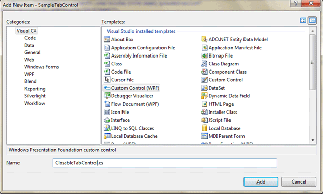The image size is (325, 196).
Task: Choose LINQ to SQL Classes icon
Action: tap(107, 128)
